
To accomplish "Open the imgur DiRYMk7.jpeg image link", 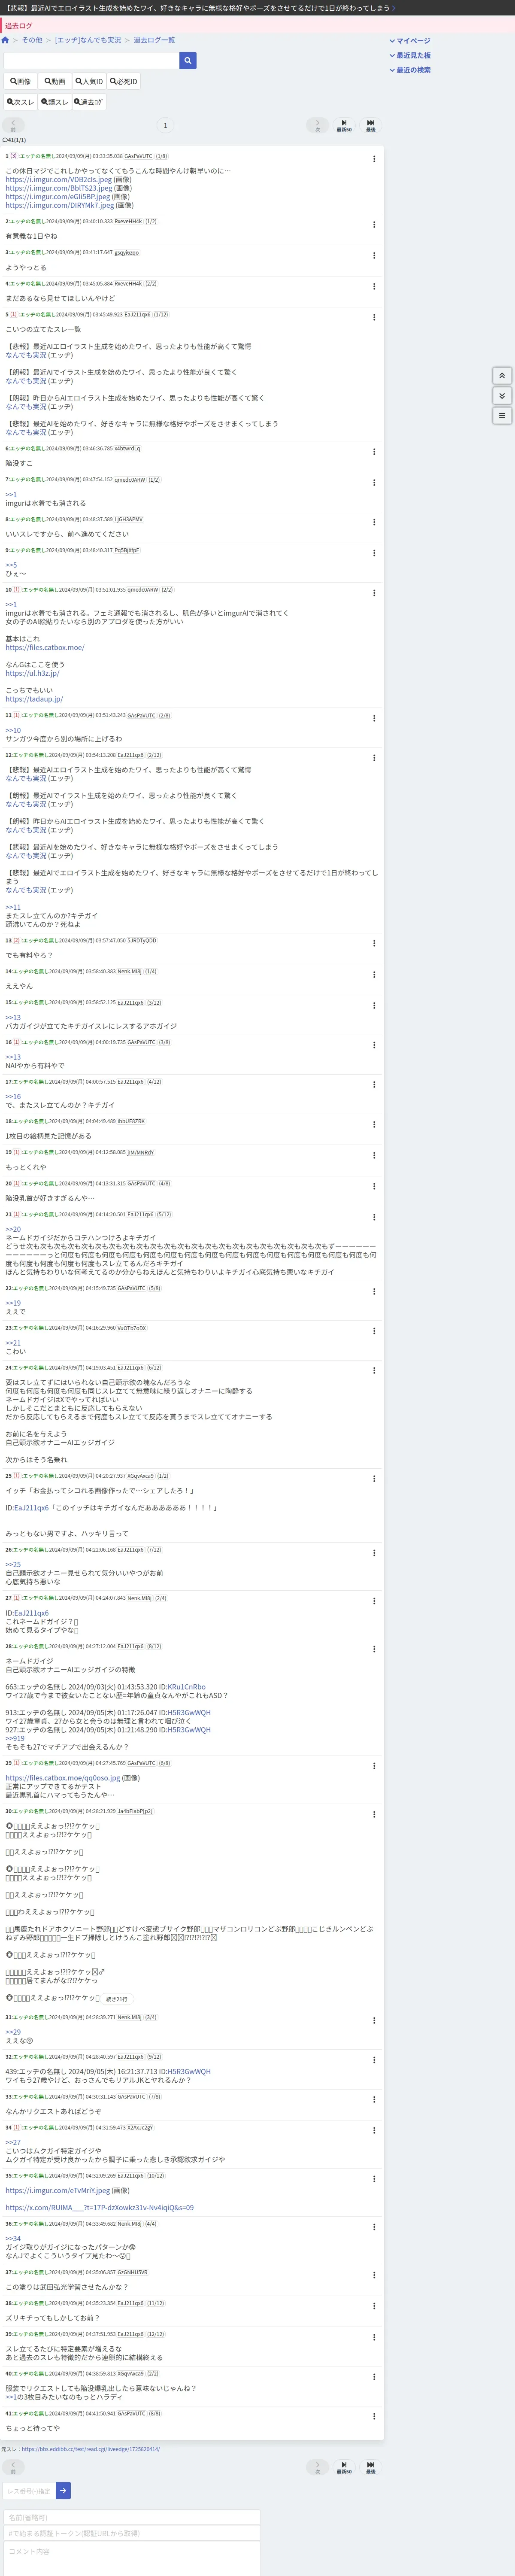I will (x=60, y=205).
